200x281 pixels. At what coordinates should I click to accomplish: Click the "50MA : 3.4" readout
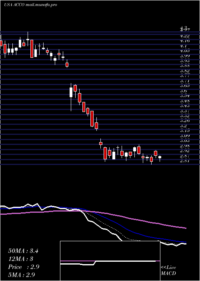click(23, 251)
